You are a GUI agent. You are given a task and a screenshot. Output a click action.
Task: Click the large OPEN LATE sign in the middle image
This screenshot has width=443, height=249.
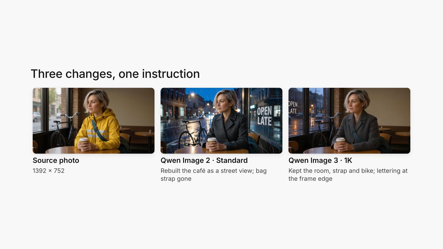tap(264, 116)
